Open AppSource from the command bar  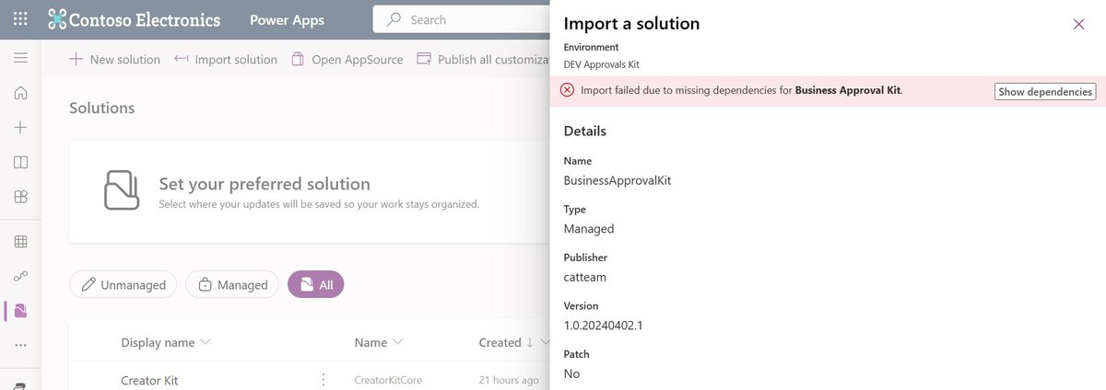pyautogui.click(x=347, y=59)
